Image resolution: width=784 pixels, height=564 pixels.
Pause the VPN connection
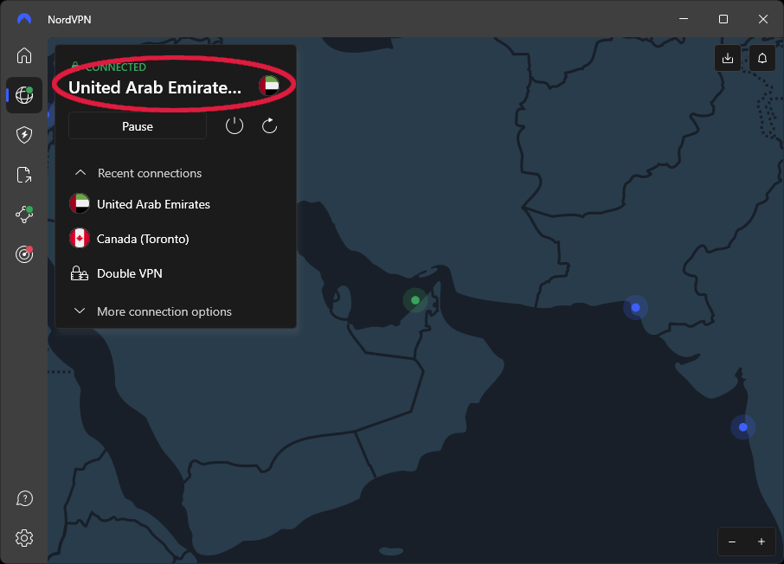coord(138,126)
